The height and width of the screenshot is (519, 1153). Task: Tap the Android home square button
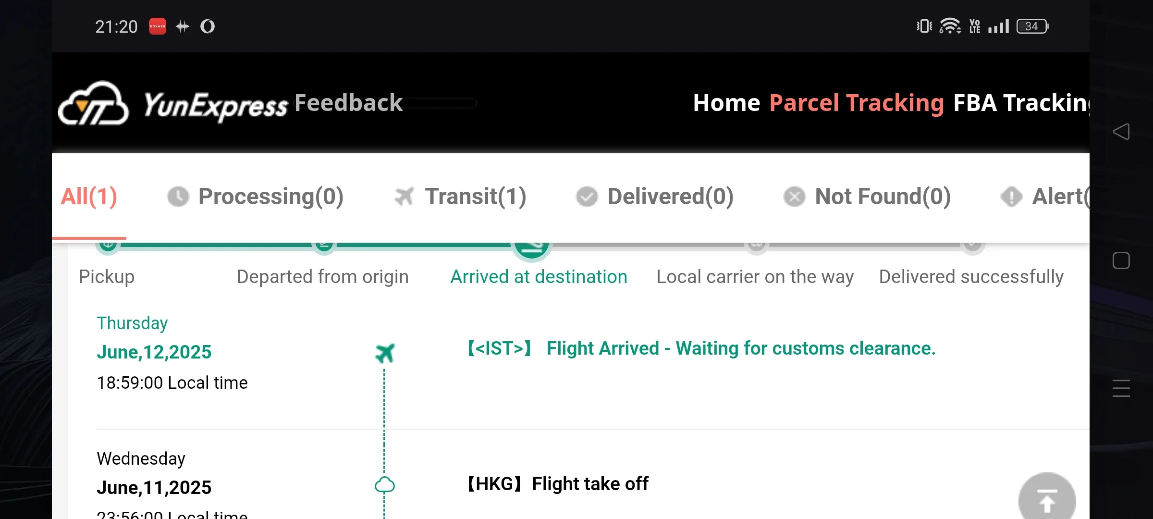pos(1121,260)
